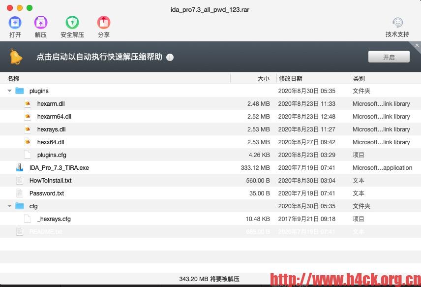Choose the 安全解压 safe extract shield icon
Viewport: 421px width, 287px height.
pos(72,23)
